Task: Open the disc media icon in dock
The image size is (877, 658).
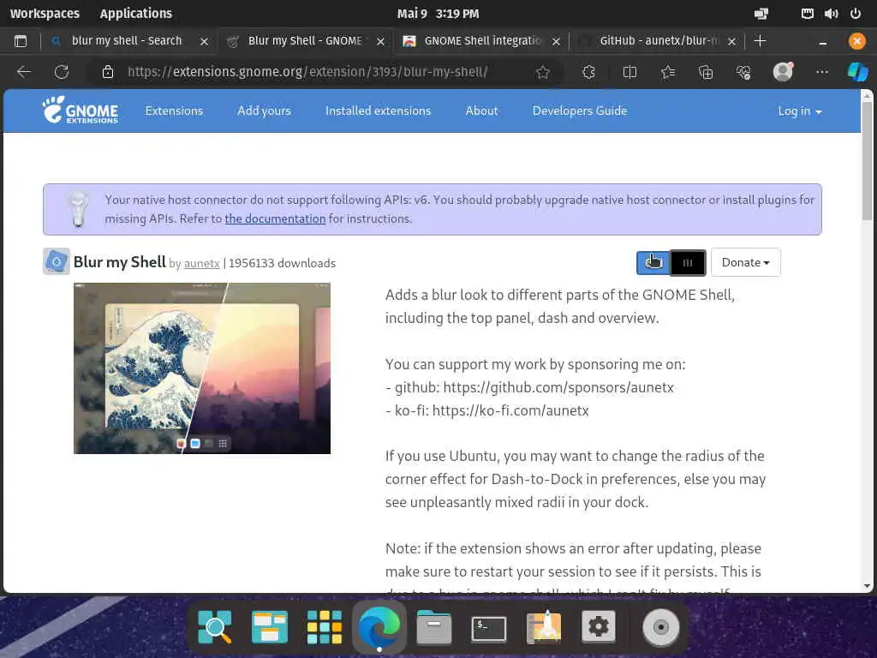Action: point(661,627)
